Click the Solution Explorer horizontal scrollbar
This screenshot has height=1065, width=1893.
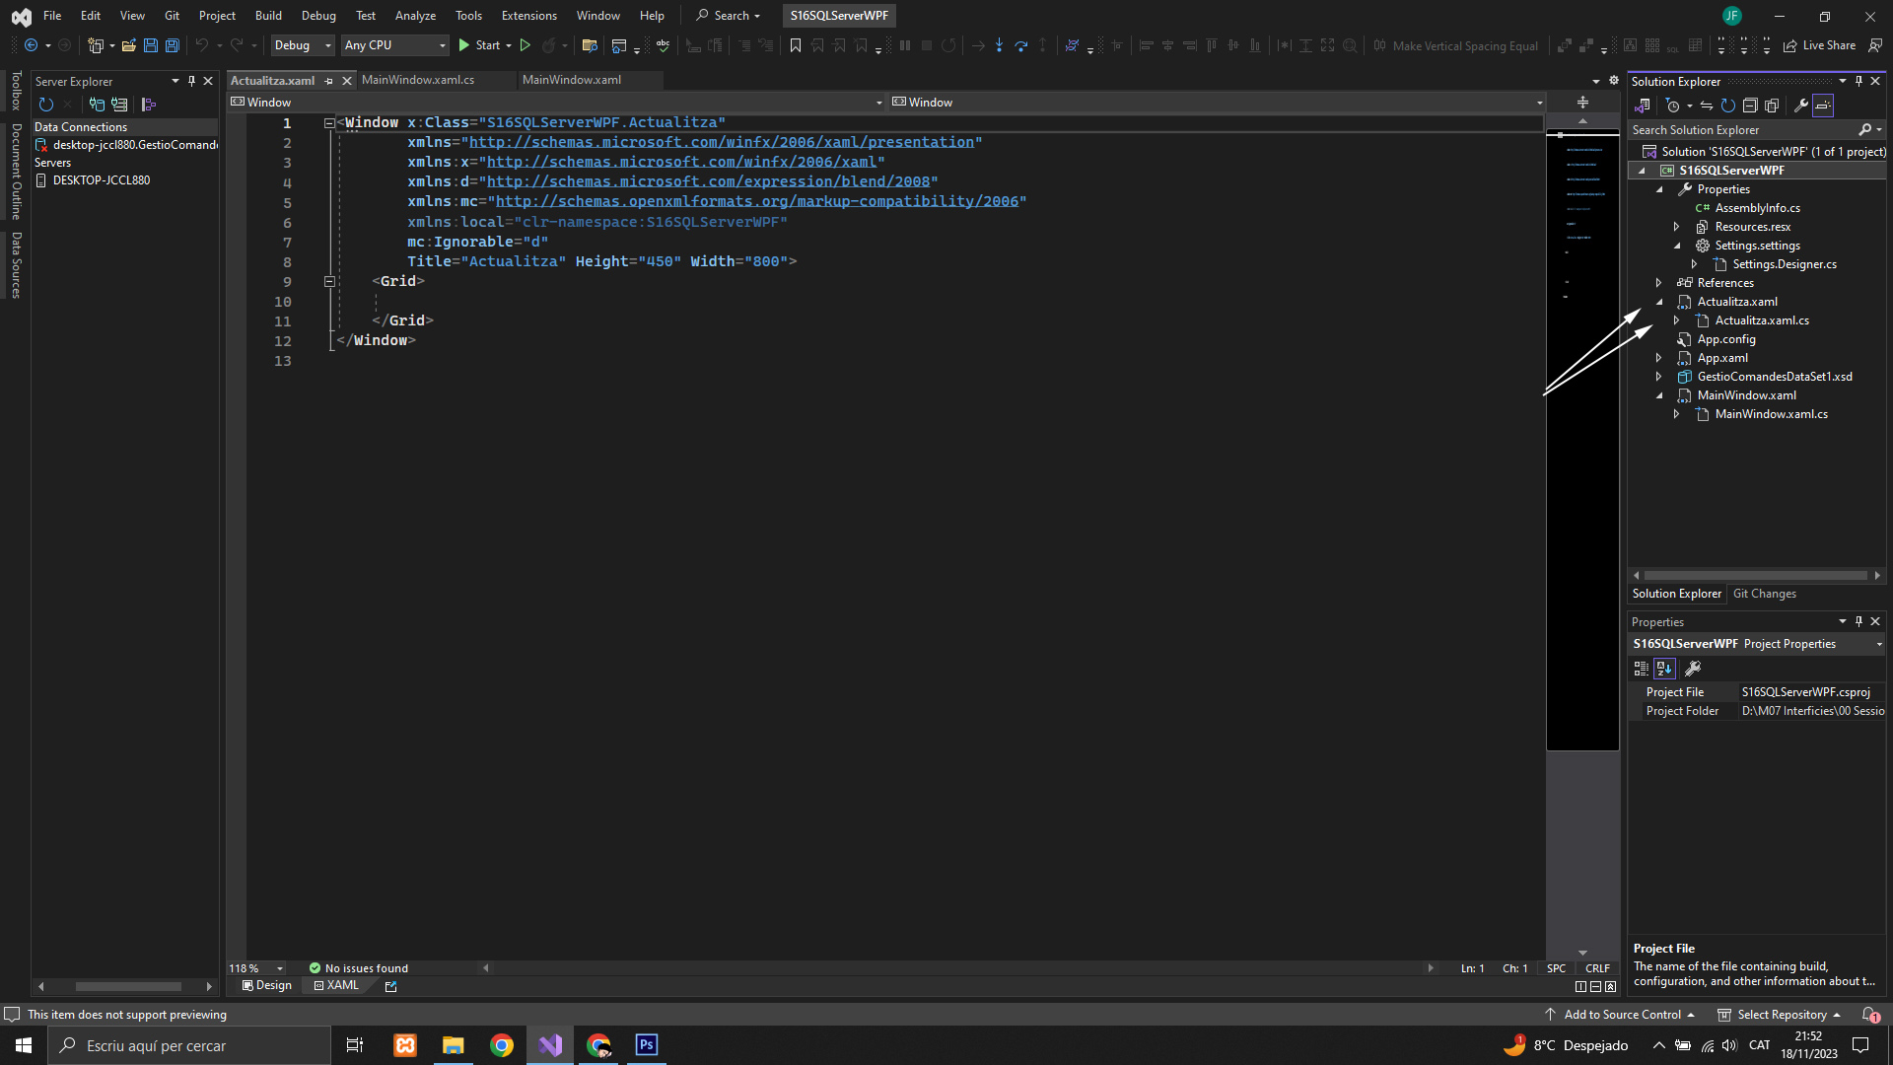(1755, 575)
